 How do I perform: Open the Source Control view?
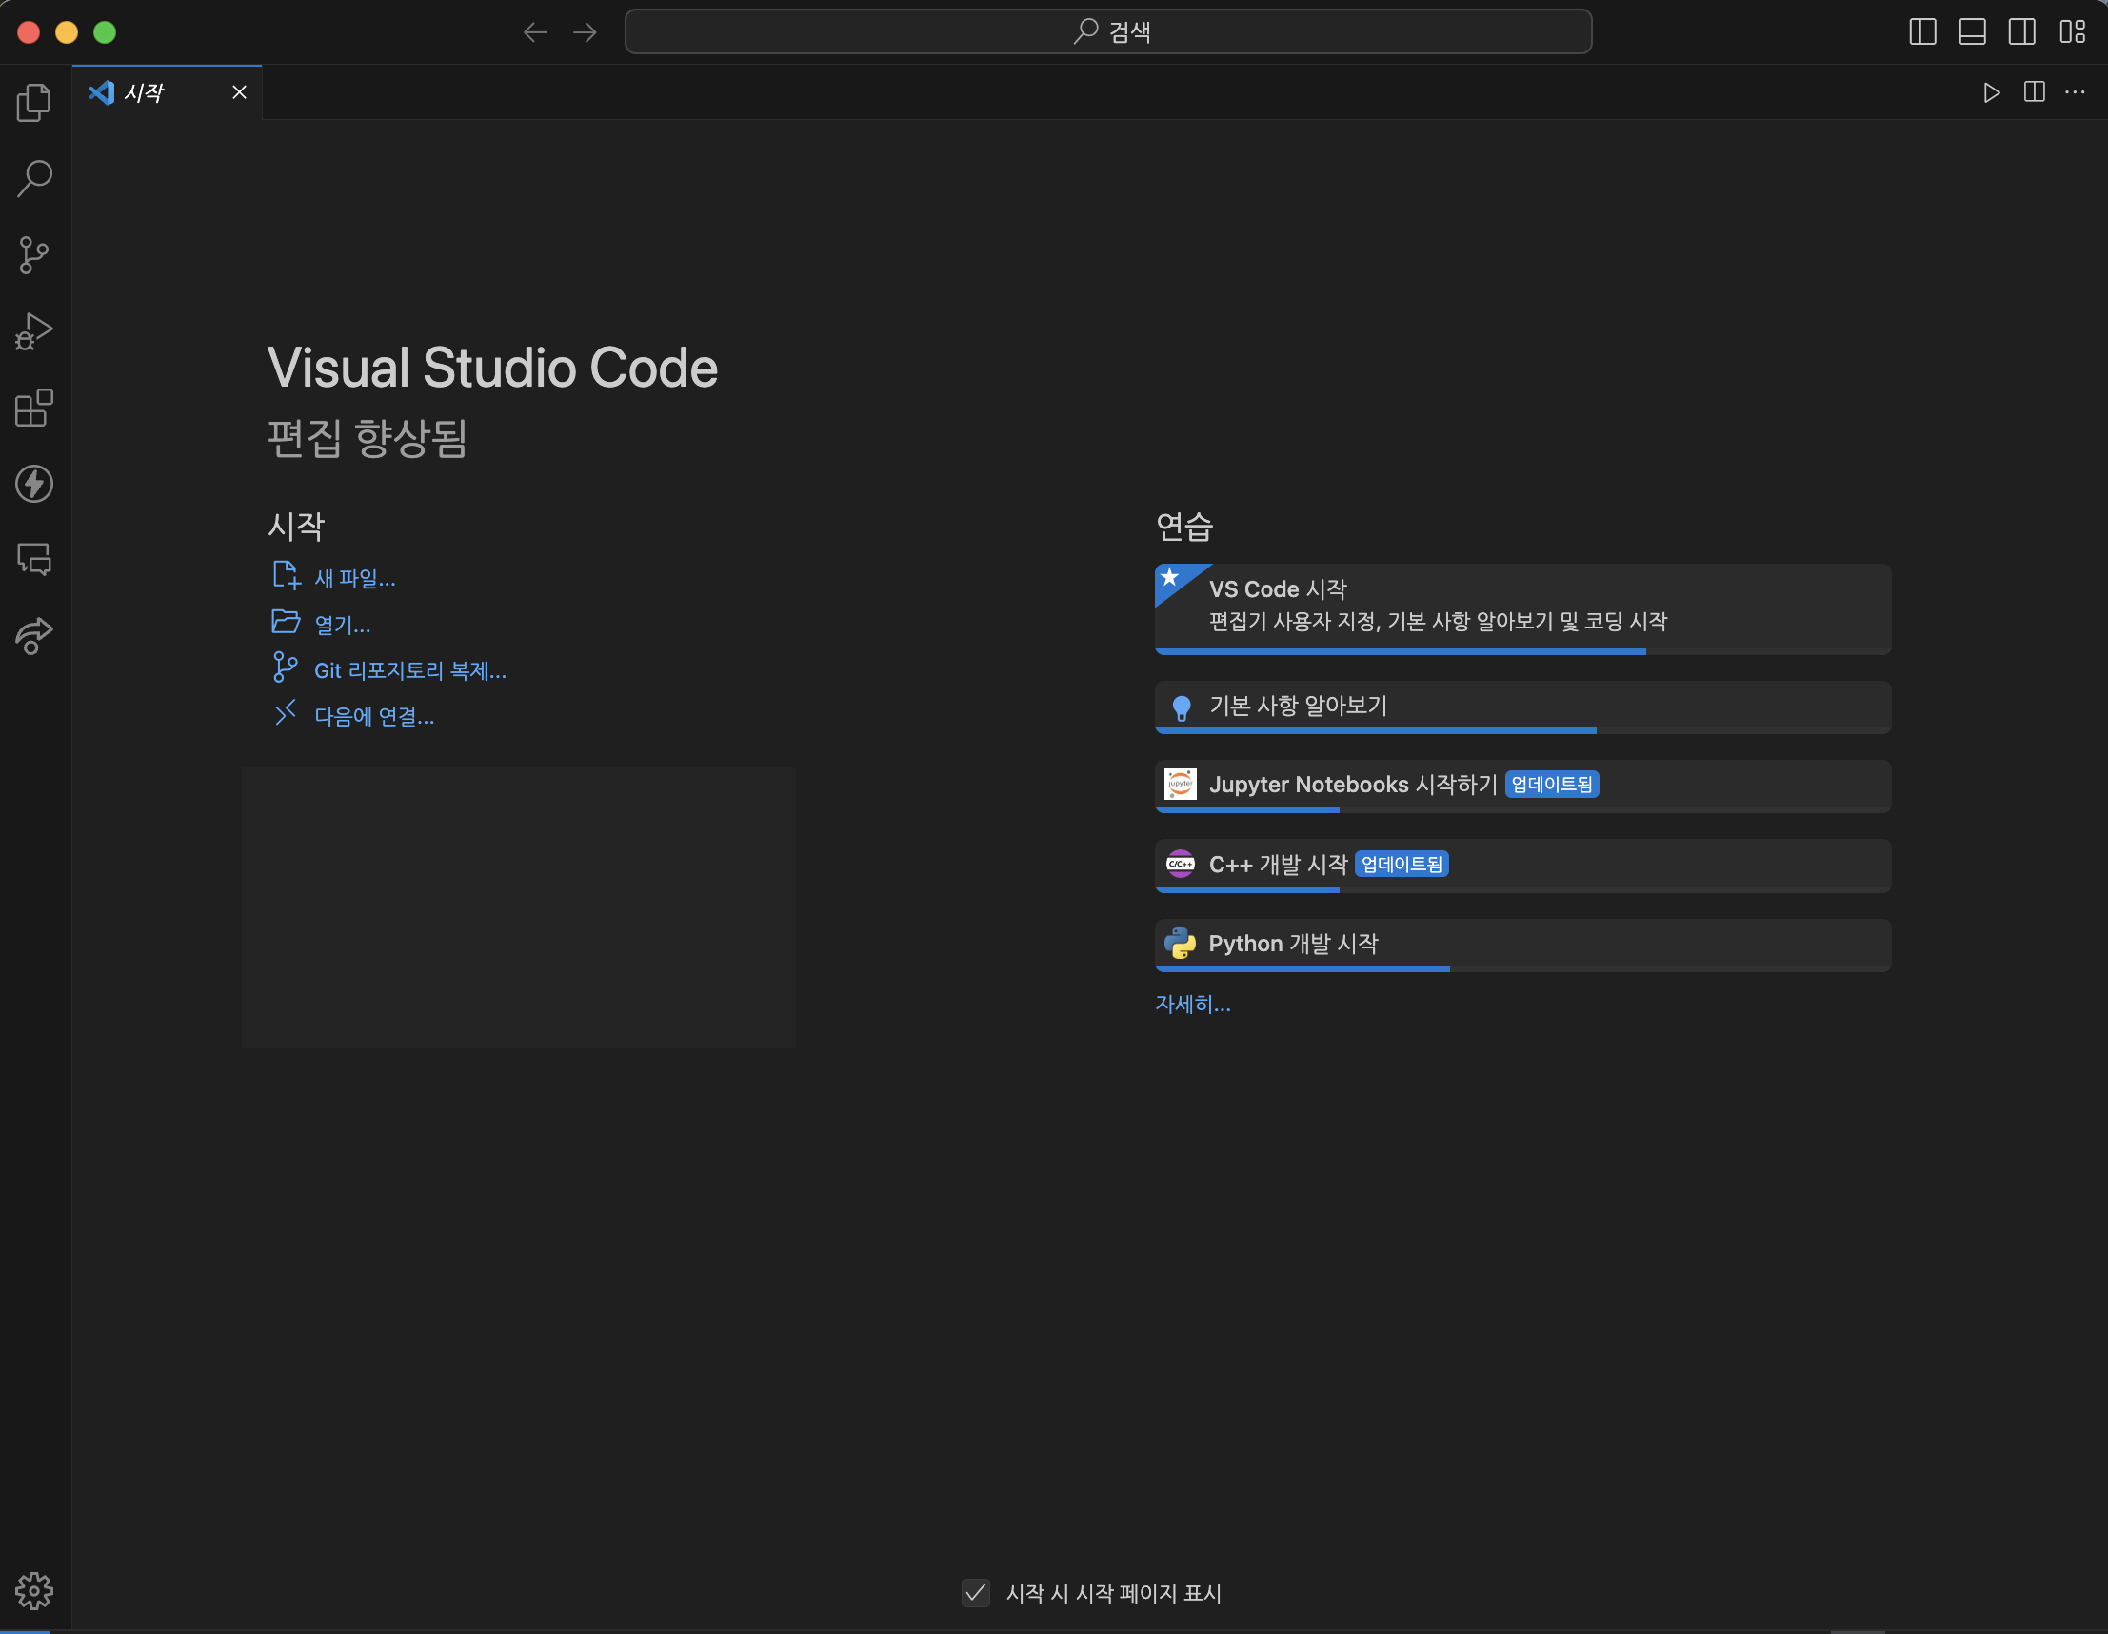[x=33, y=254]
